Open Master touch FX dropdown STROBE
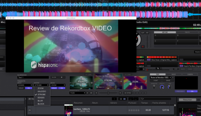The height and width of the screenshot is (116, 201). click(x=41, y=85)
